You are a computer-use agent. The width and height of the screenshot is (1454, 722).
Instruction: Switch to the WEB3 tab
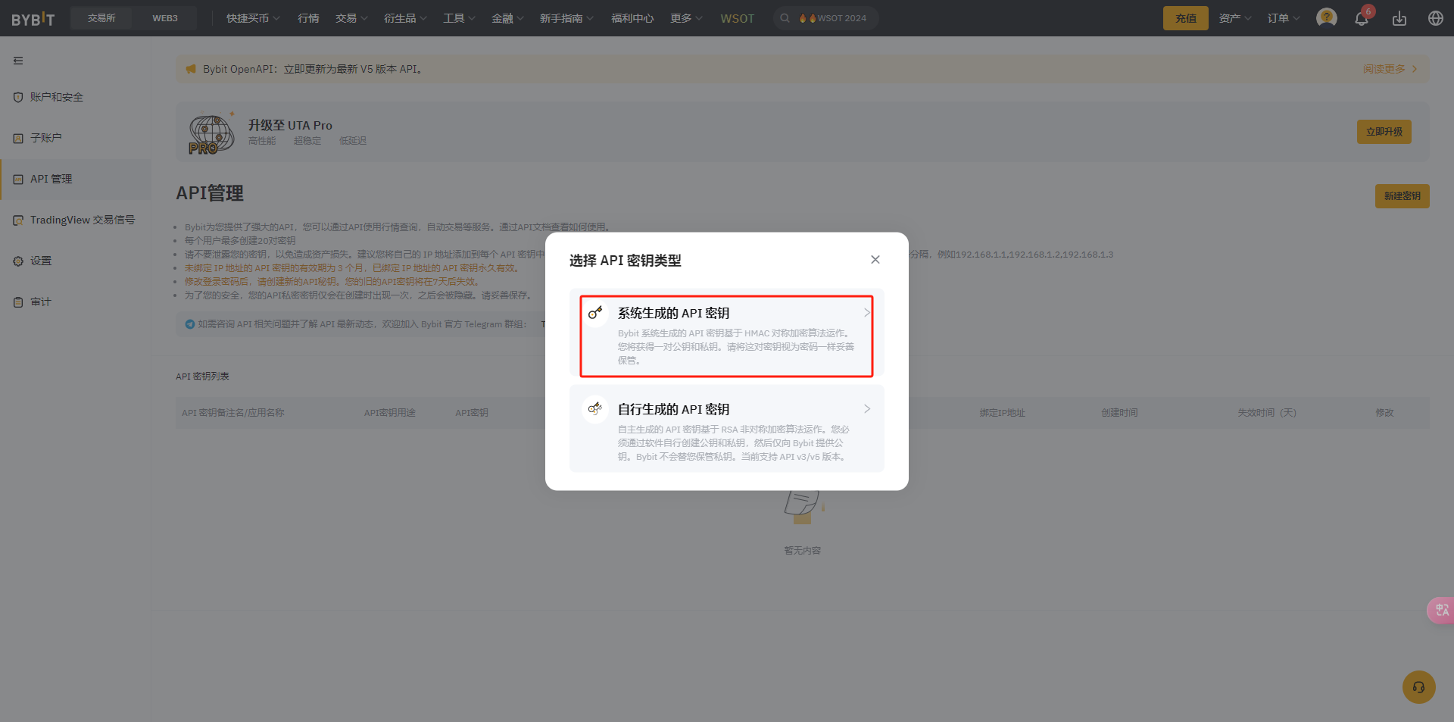(x=165, y=18)
